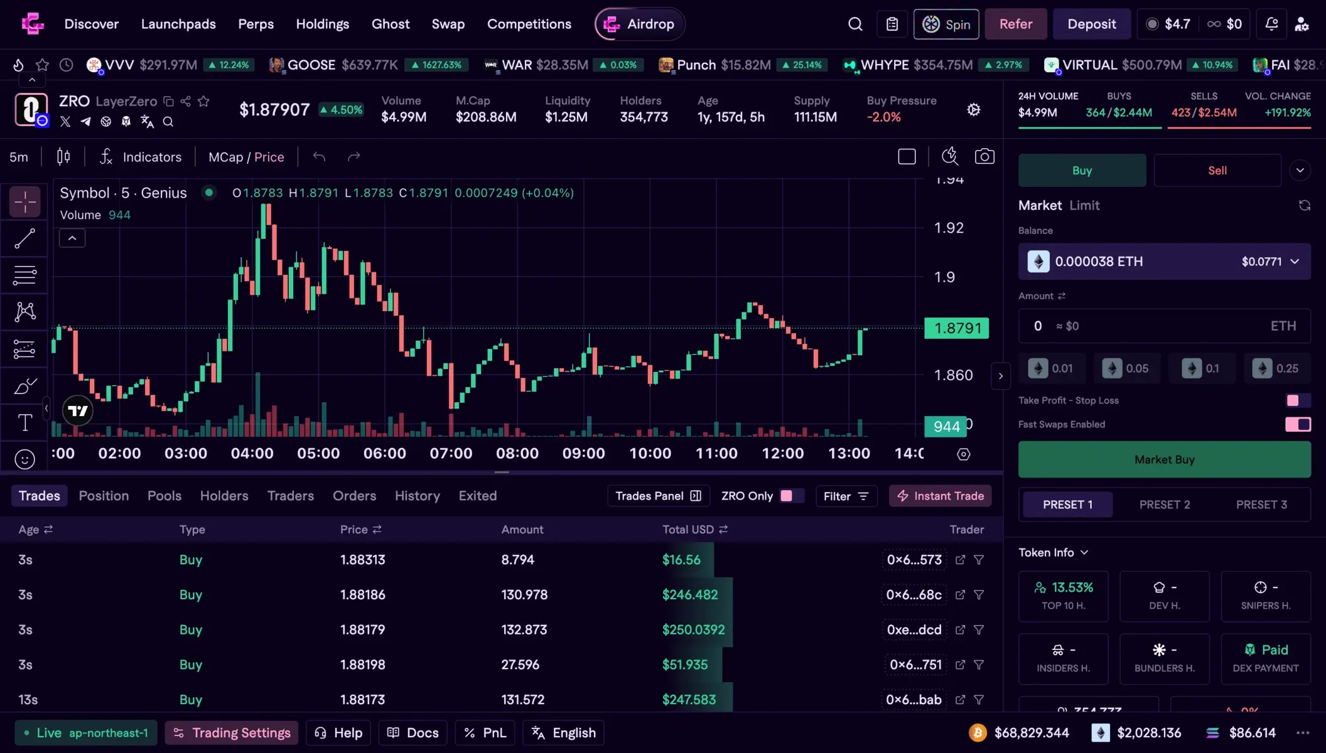
Task: Open notifications bell icon
Action: 1271,24
